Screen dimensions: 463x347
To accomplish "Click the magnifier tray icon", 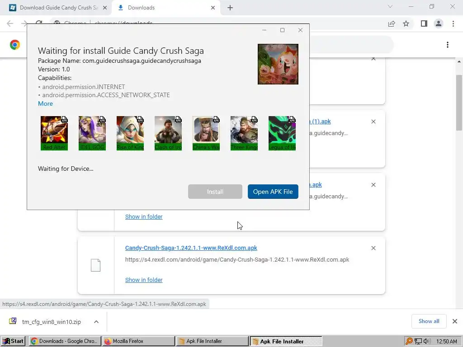I will click(409, 341).
